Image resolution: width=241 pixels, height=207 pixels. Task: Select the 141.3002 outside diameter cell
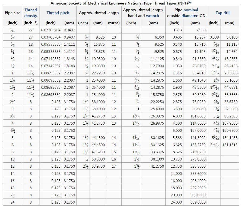click(x=195, y=138)
